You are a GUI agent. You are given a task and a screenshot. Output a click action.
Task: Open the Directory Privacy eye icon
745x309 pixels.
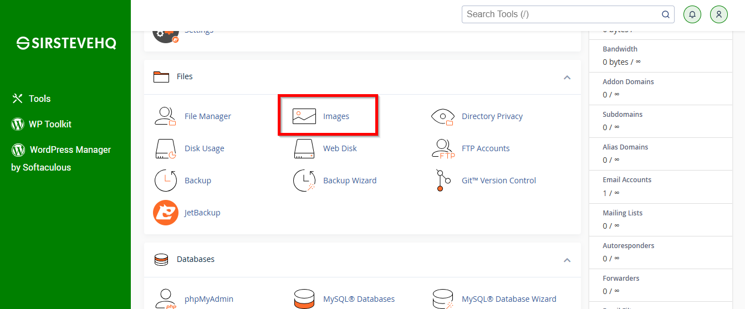442,116
